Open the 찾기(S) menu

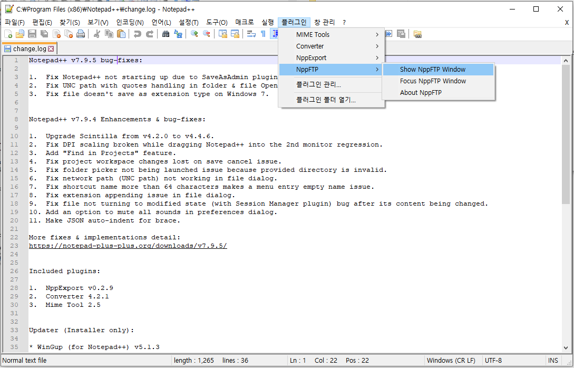(x=70, y=22)
